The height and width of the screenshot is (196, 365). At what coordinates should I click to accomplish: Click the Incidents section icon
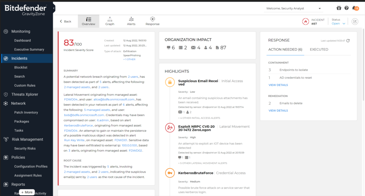6,59
